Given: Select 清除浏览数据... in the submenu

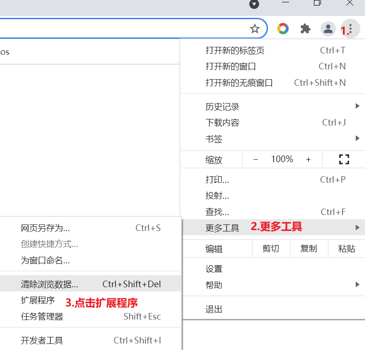Looking at the screenshot, I should point(90,284).
